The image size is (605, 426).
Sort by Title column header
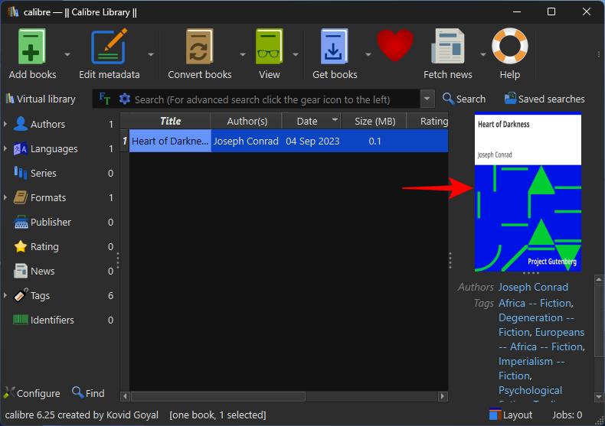tap(170, 121)
